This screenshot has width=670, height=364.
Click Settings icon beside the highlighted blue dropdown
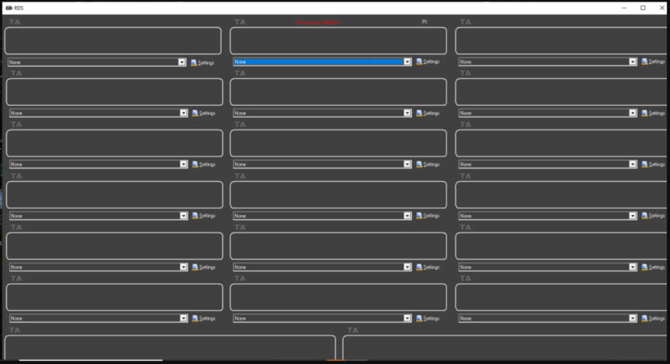point(419,61)
